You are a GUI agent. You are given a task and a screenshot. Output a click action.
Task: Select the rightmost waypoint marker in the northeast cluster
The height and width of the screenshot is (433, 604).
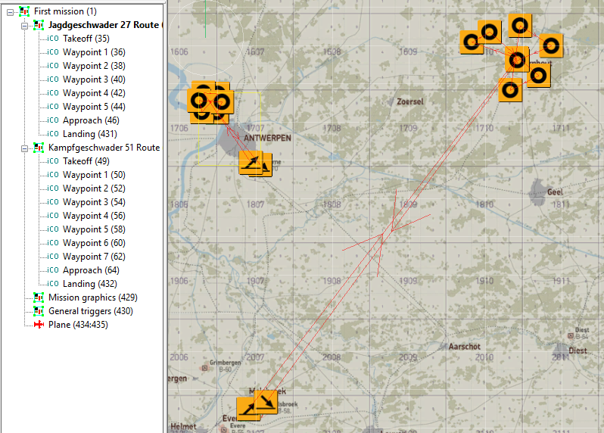[x=551, y=45]
